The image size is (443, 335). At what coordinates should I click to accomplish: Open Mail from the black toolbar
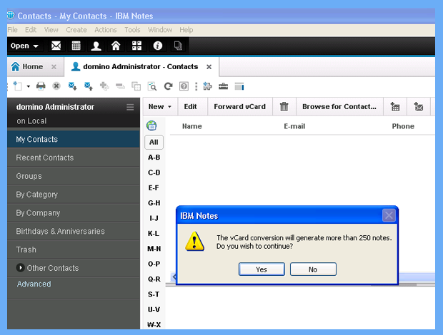click(x=56, y=46)
